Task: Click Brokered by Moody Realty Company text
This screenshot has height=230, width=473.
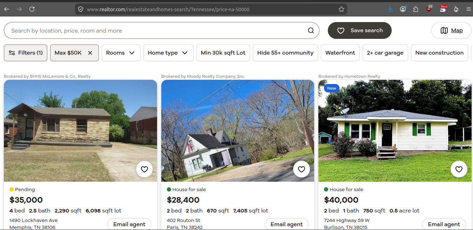Action: pos(203,76)
